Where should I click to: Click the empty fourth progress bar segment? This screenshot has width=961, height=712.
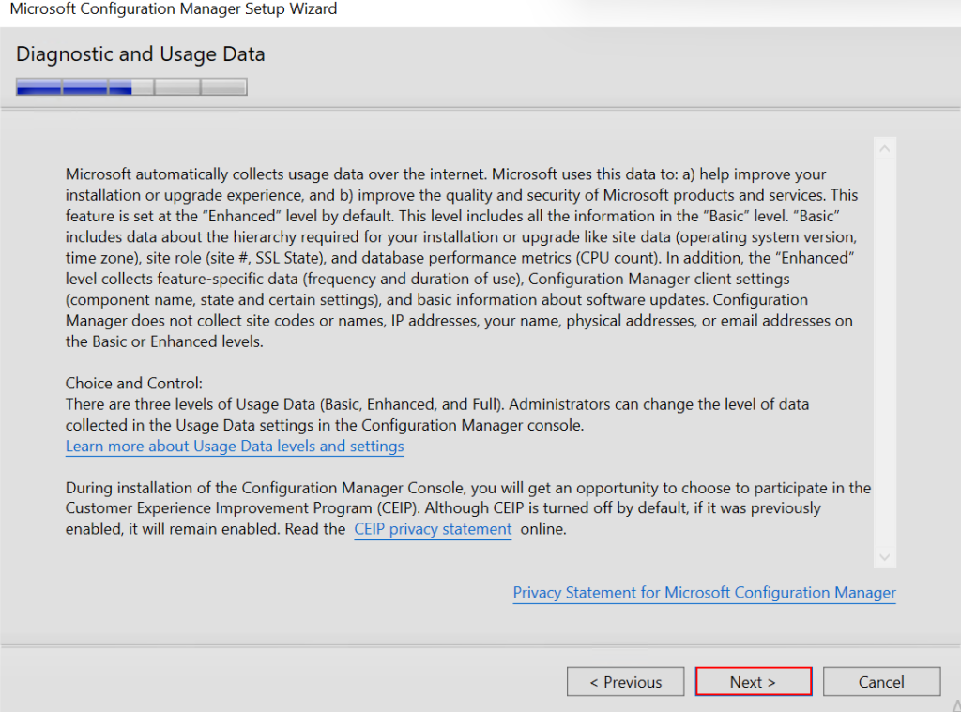177,87
